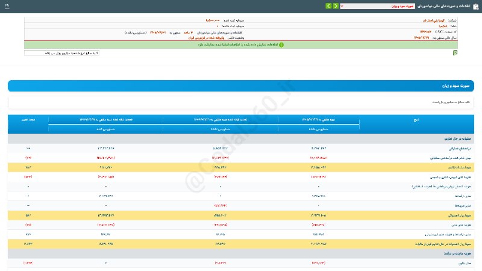Image resolution: width=482 pixels, height=271 pixels.
Task: Click the 'سایر هزینه‌ها' row label
Action: pyautogui.click(x=463, y=205)
